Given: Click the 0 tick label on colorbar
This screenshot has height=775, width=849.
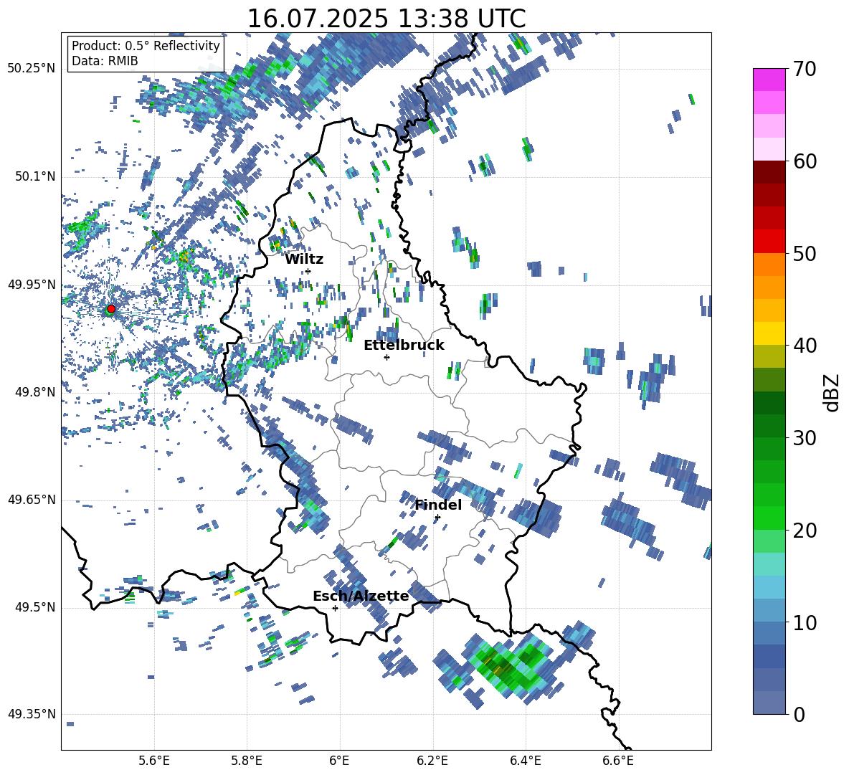Looking at the screenshot, I should click(799, 714).
